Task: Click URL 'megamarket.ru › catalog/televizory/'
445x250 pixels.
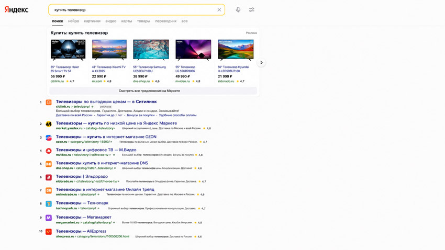Action: point(83,222)
